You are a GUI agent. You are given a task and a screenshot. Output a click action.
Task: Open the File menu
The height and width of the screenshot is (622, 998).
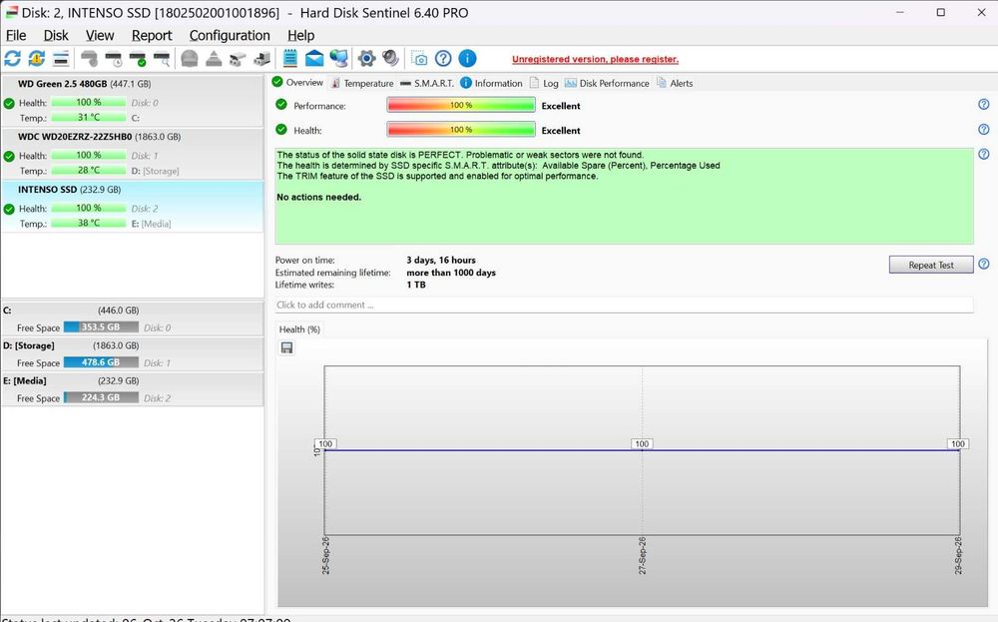pos(16,36)
